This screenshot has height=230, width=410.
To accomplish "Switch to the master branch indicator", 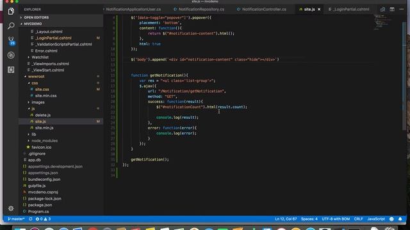I will pyautogui.click(x=16, y=219).
